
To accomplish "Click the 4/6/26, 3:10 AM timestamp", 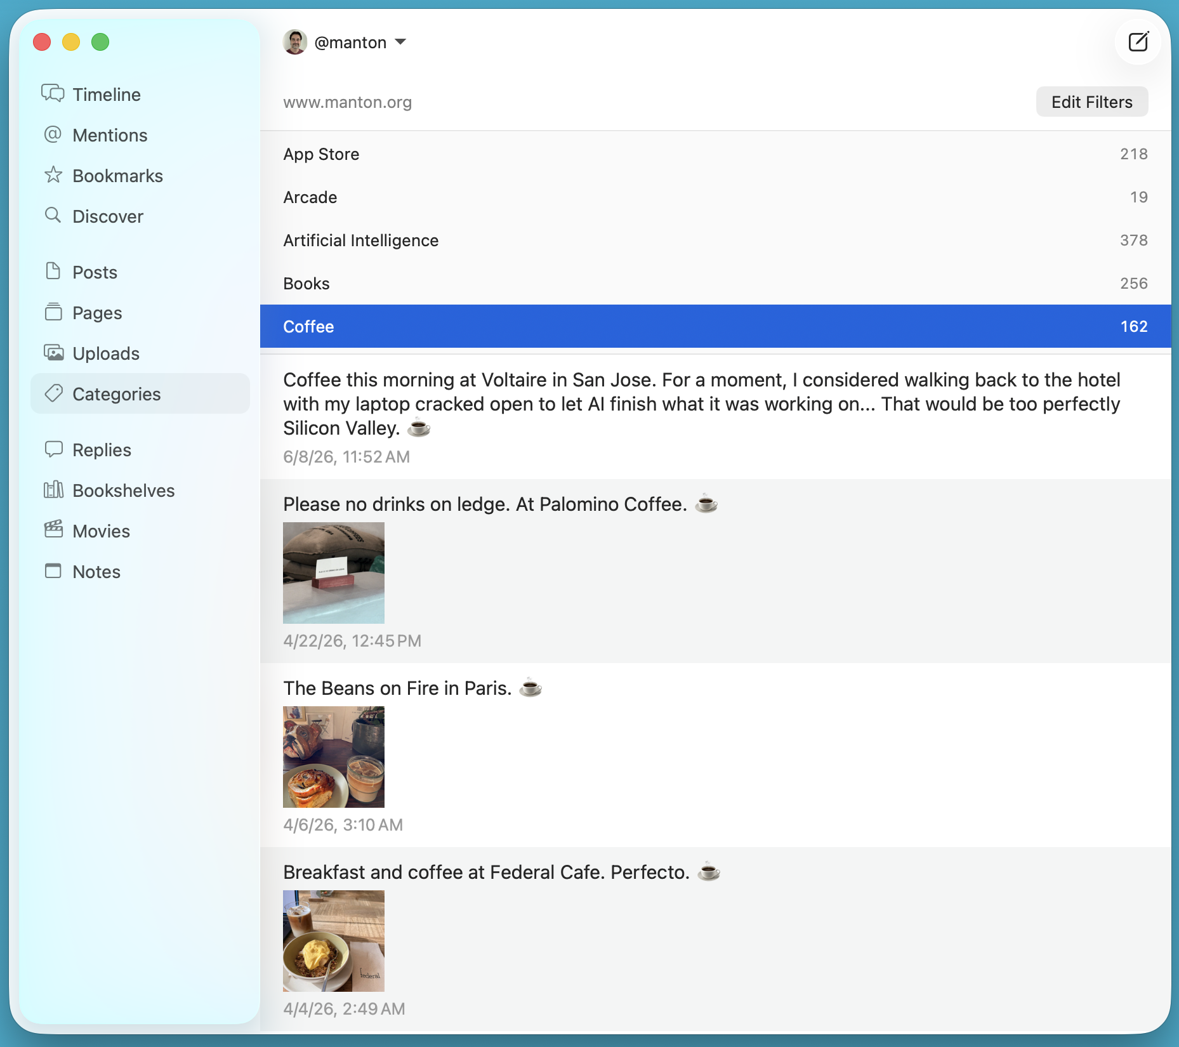I will 343,825.
